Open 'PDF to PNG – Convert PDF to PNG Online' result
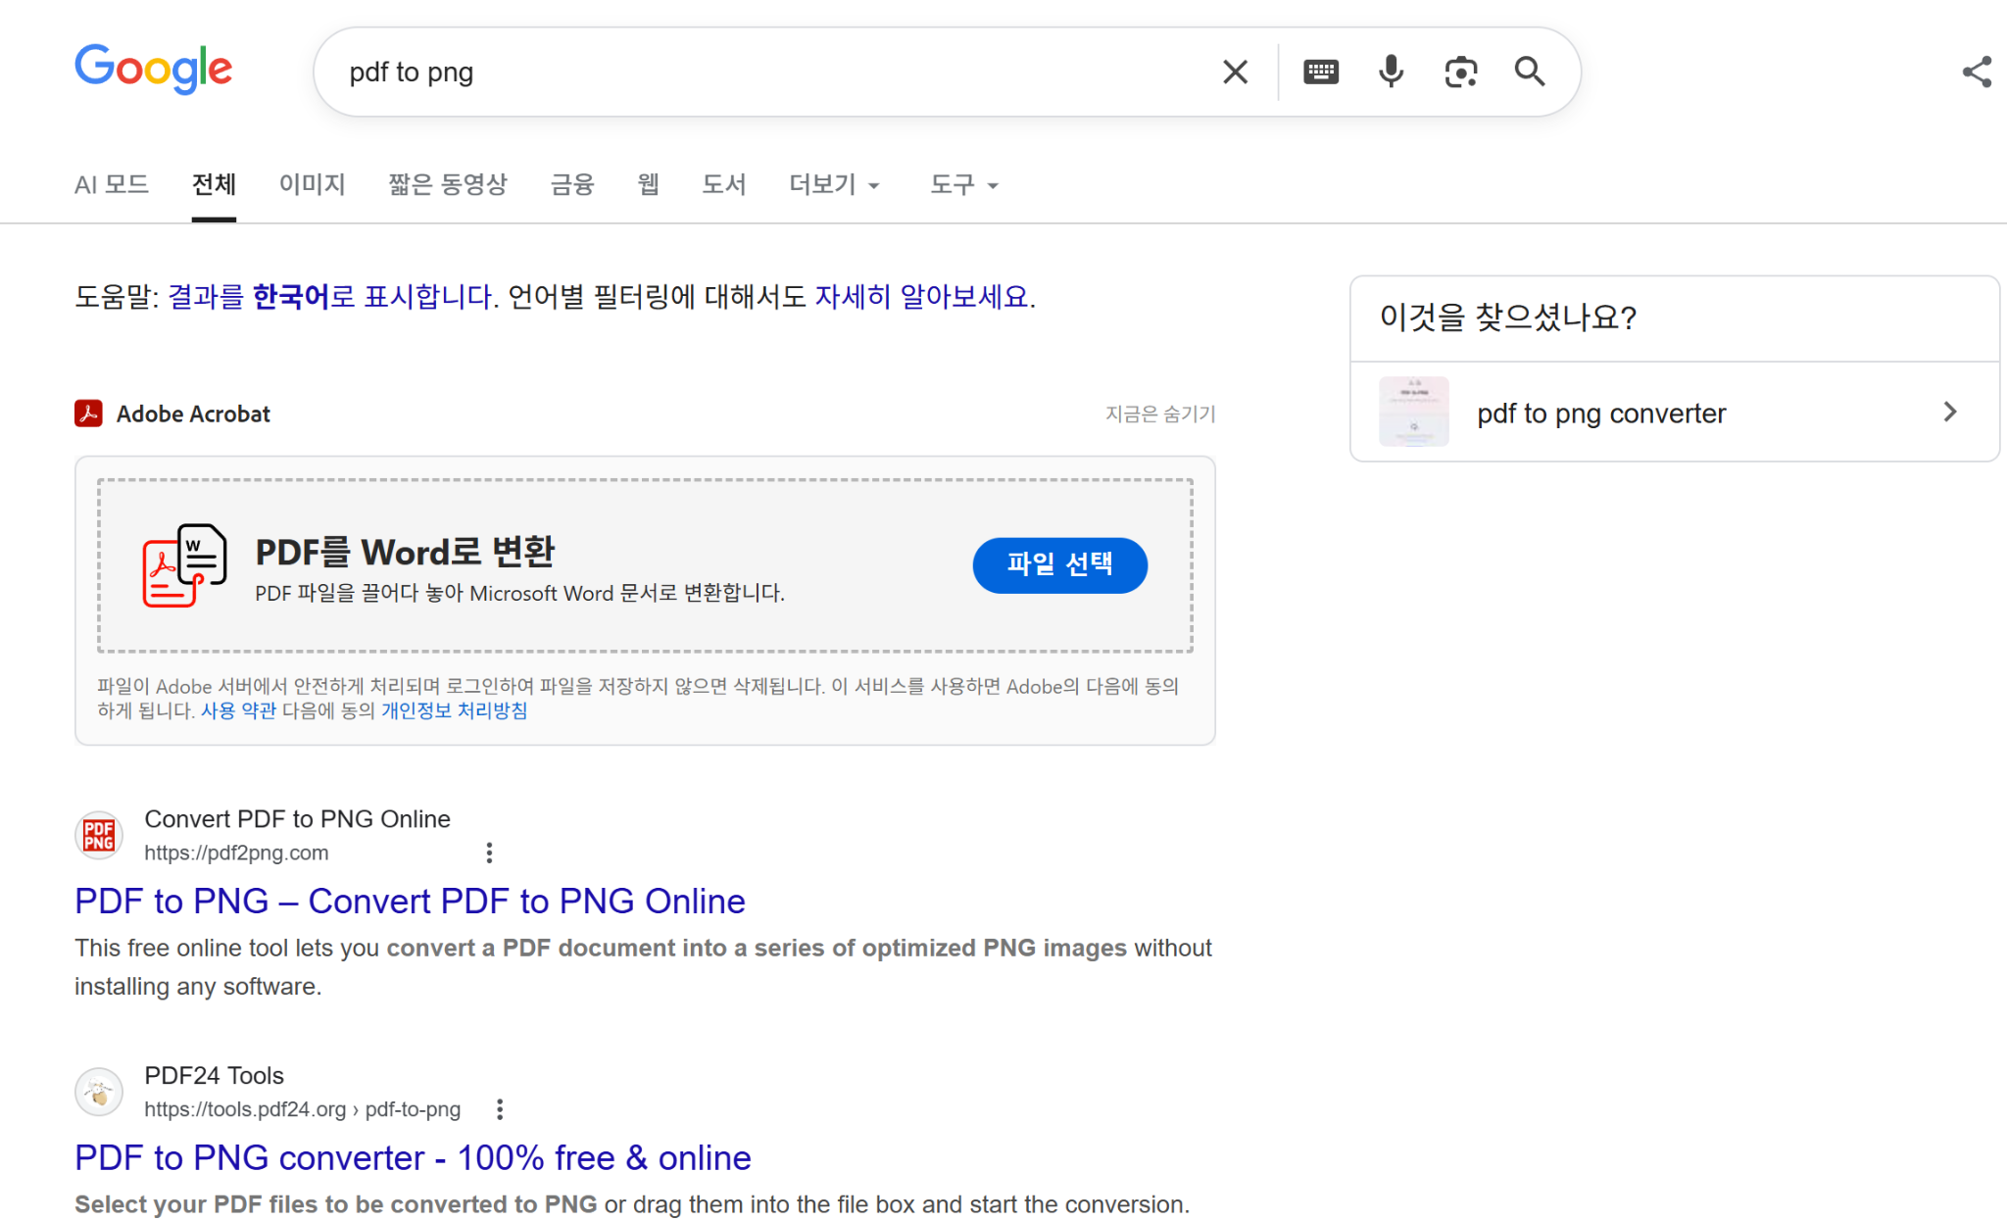 (x=410, y=901)
